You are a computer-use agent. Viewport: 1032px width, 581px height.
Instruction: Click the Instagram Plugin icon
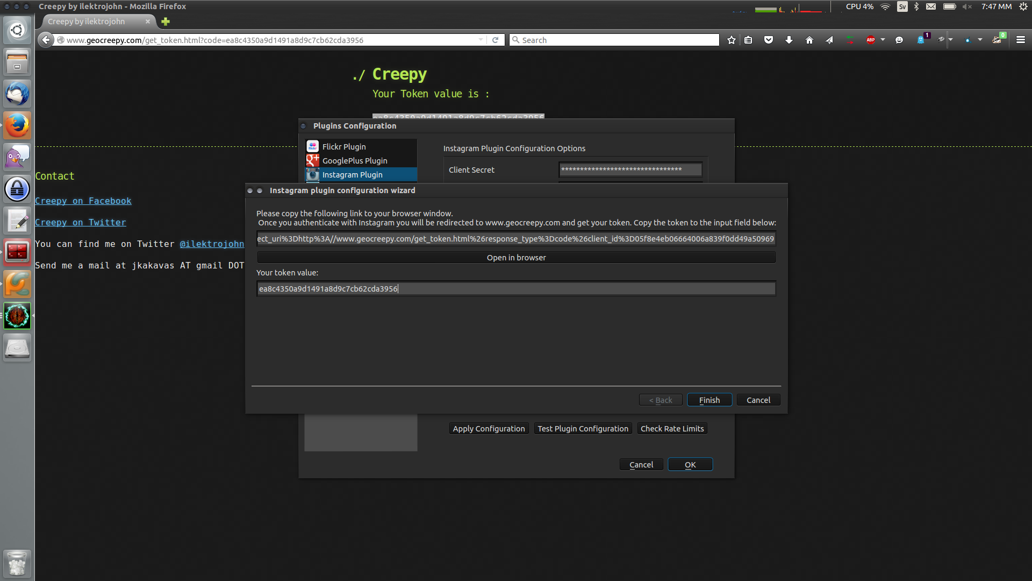[x=313, y=174]
